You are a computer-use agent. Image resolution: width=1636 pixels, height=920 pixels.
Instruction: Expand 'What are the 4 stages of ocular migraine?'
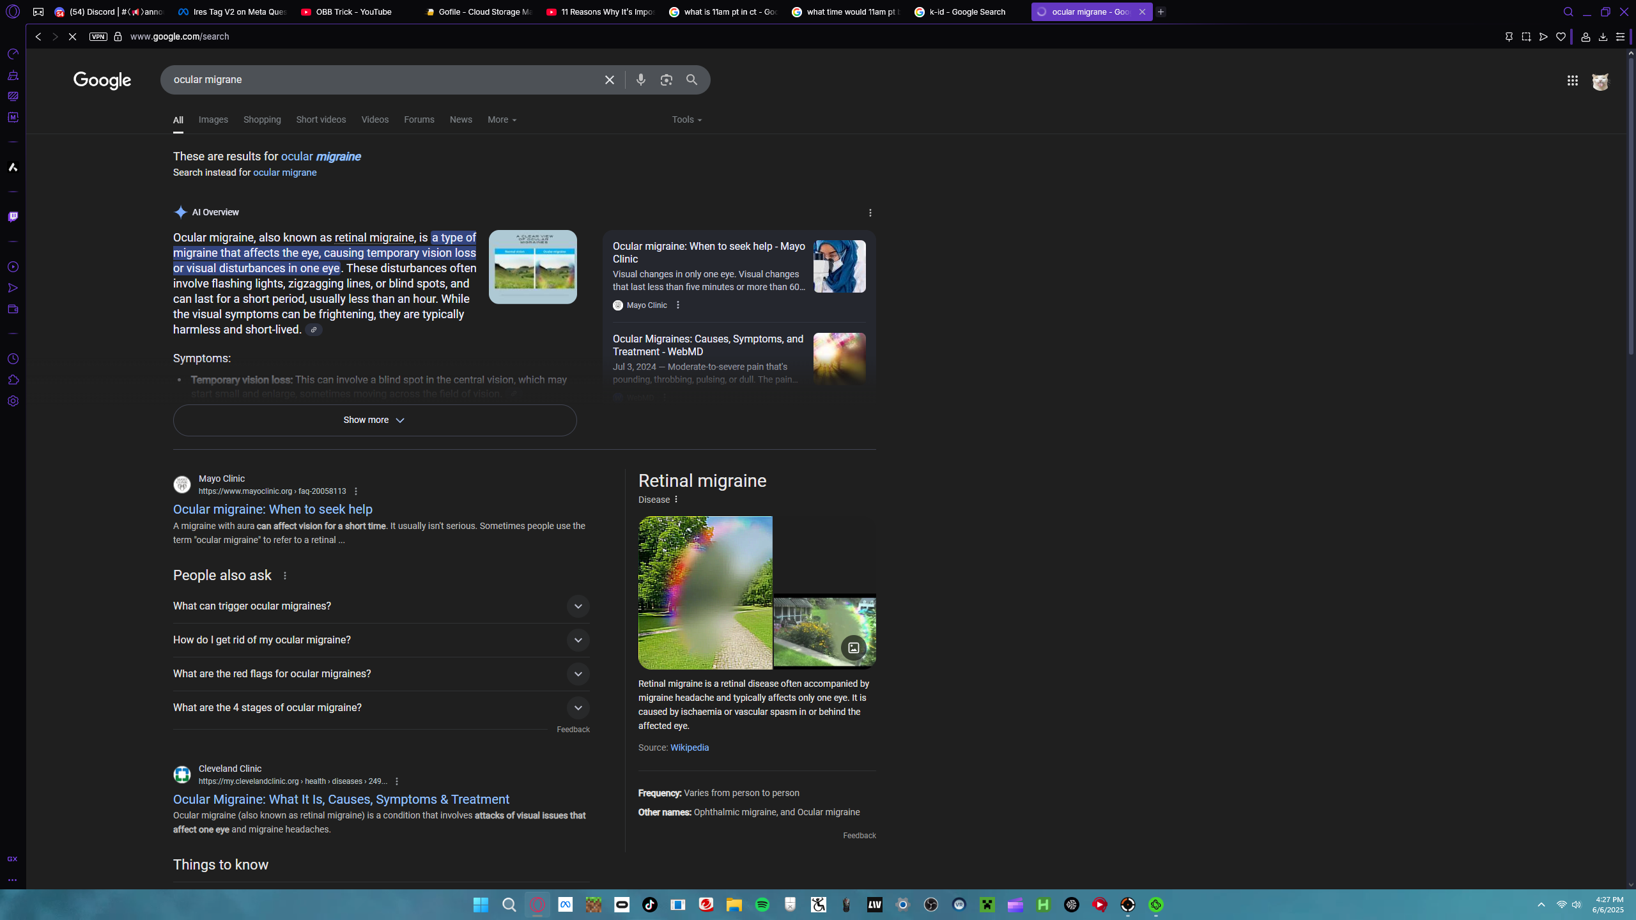(381, 708)
